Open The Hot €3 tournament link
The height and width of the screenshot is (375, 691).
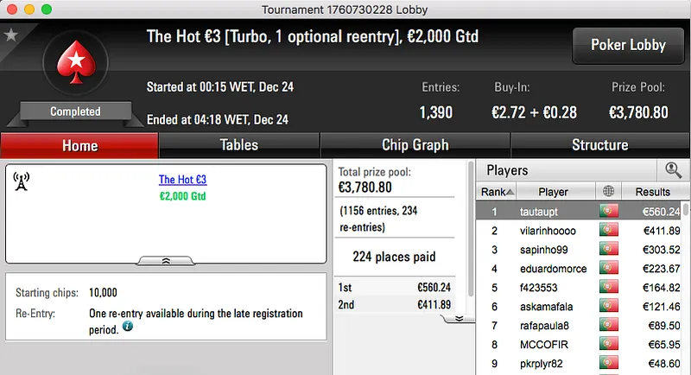click(x=182, y=180)
